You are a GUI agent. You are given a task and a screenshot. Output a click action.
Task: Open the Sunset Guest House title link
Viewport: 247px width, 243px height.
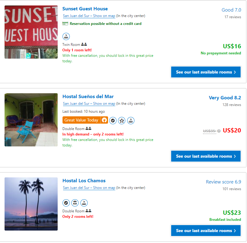pos(85,9)
